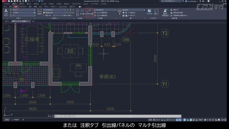Viewport: 229px width, 129px height.
Task: Click the signed-in user account button
Action: (192, 1)
